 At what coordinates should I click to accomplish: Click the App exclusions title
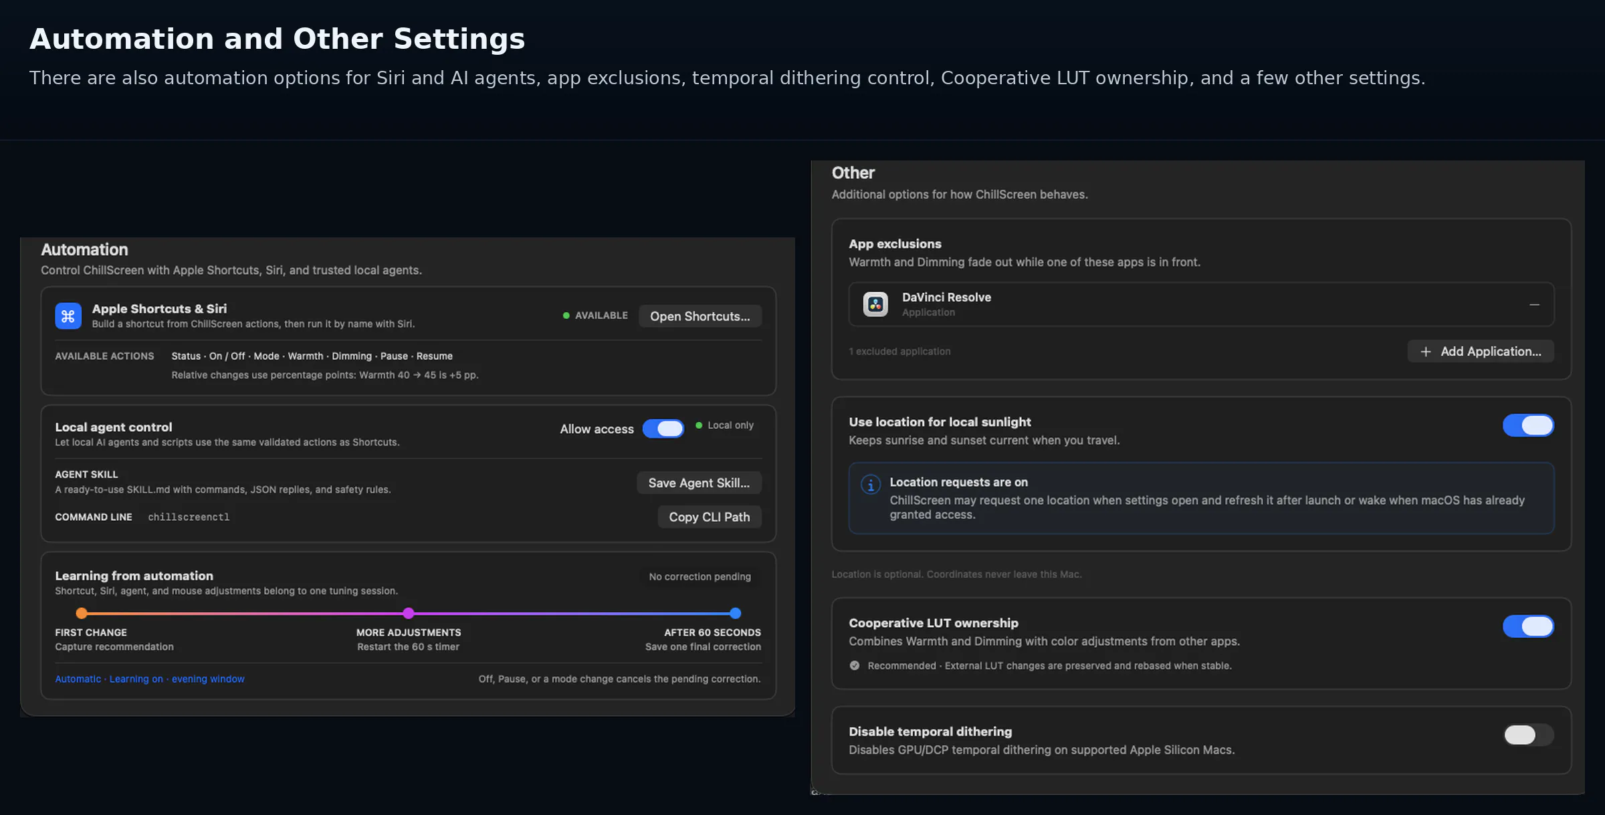(895, 244)
